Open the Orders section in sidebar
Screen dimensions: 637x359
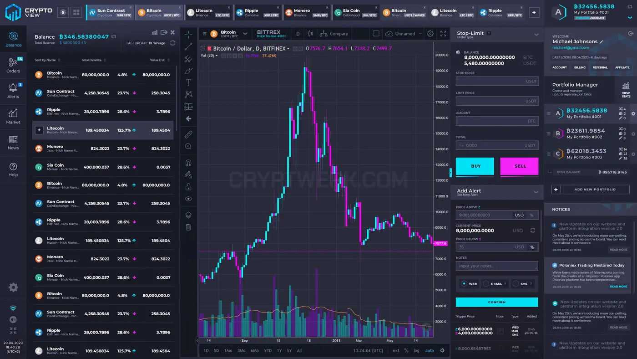13,65
